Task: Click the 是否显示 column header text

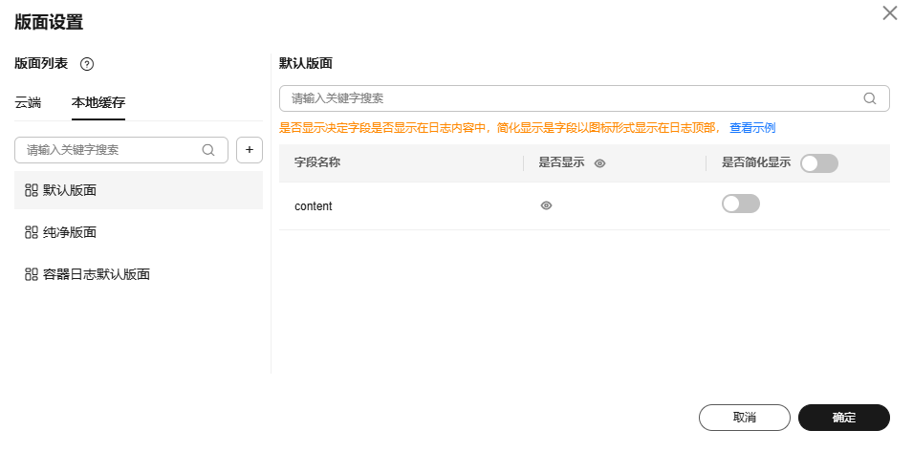Action: pos(561,162)
